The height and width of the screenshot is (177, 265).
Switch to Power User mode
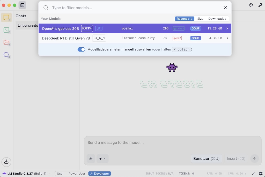coord(77,174)
